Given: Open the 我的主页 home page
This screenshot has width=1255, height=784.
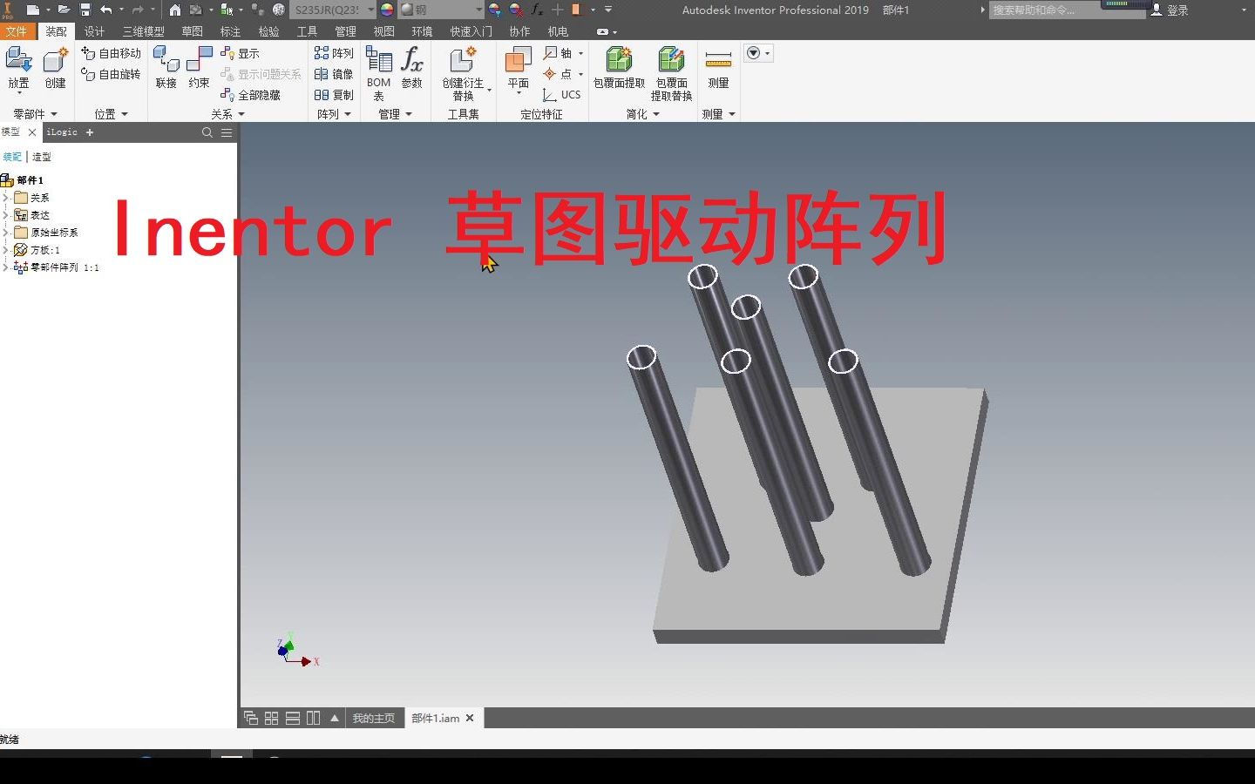Looking at the screenshot, I should click(x=374, y=718).
